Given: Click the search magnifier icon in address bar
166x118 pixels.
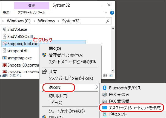Looking at the screenshot, I should coord(108,21).
